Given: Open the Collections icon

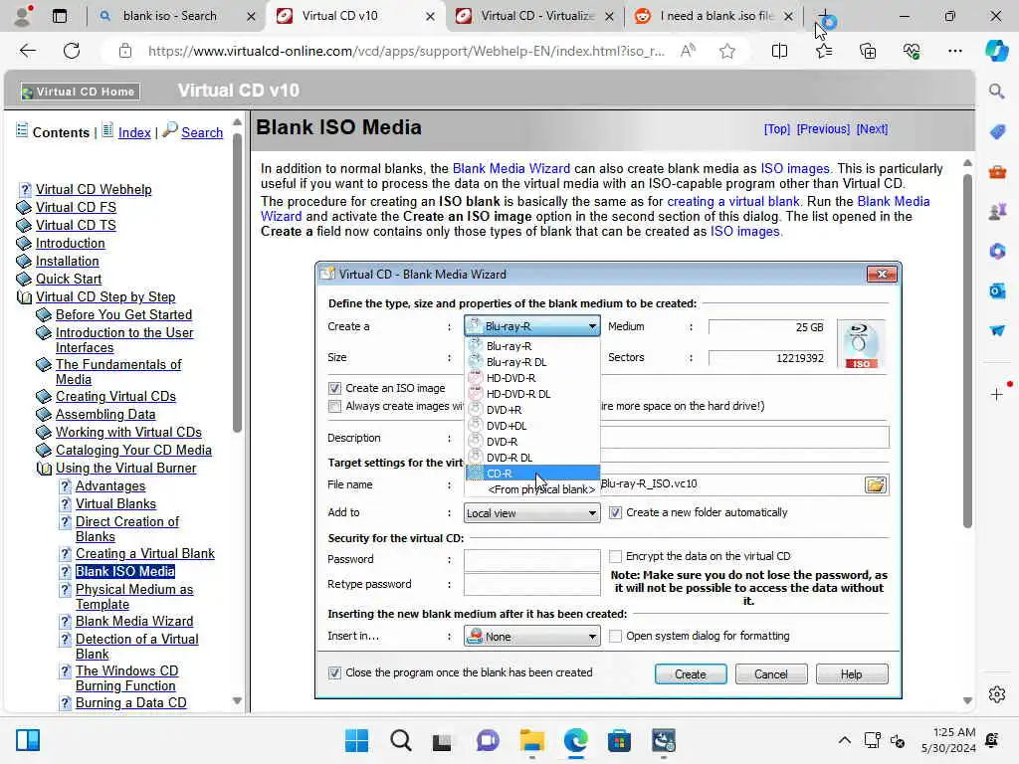Looking at the screenshot, I should [x=868, y=51].
